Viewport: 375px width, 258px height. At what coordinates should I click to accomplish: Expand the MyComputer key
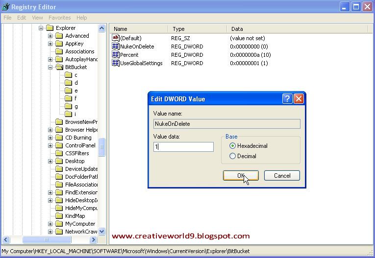pyautogui.click(x=50, y=224)
